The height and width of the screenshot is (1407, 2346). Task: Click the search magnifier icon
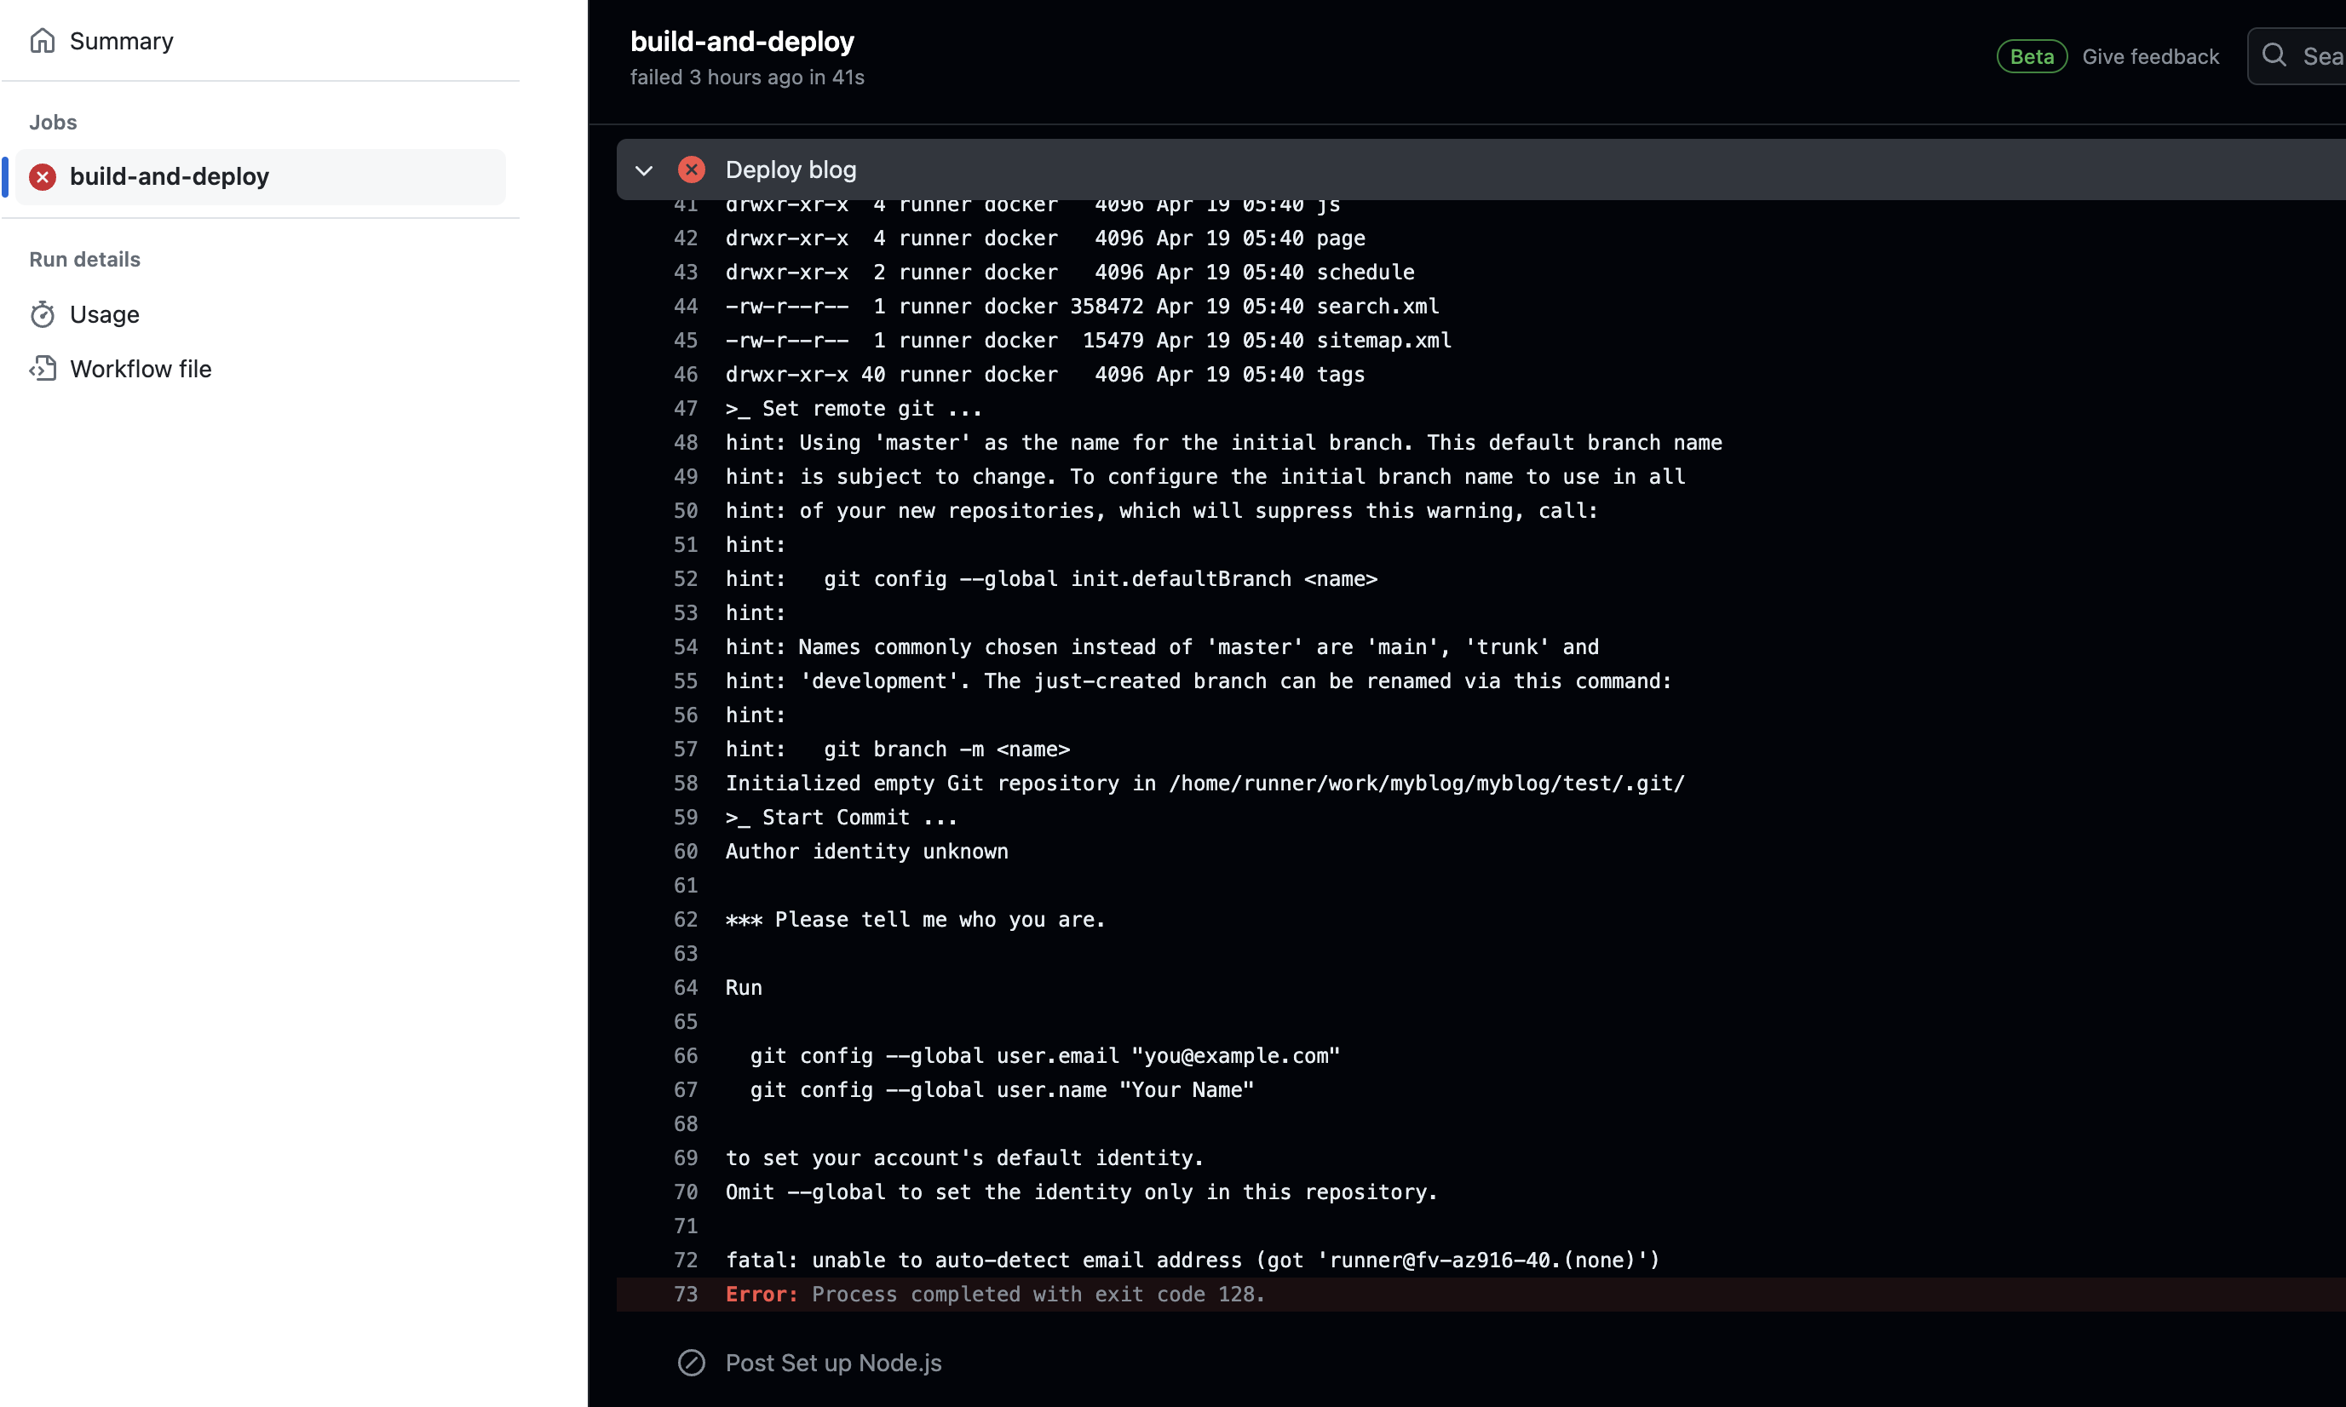point(2274,56)
